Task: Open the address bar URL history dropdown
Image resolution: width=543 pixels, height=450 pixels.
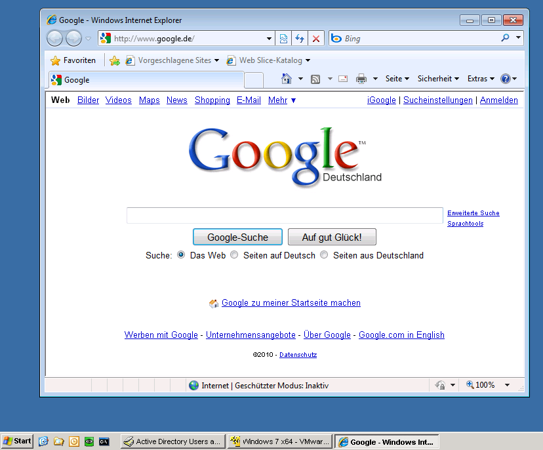Action: coord(269,39)
